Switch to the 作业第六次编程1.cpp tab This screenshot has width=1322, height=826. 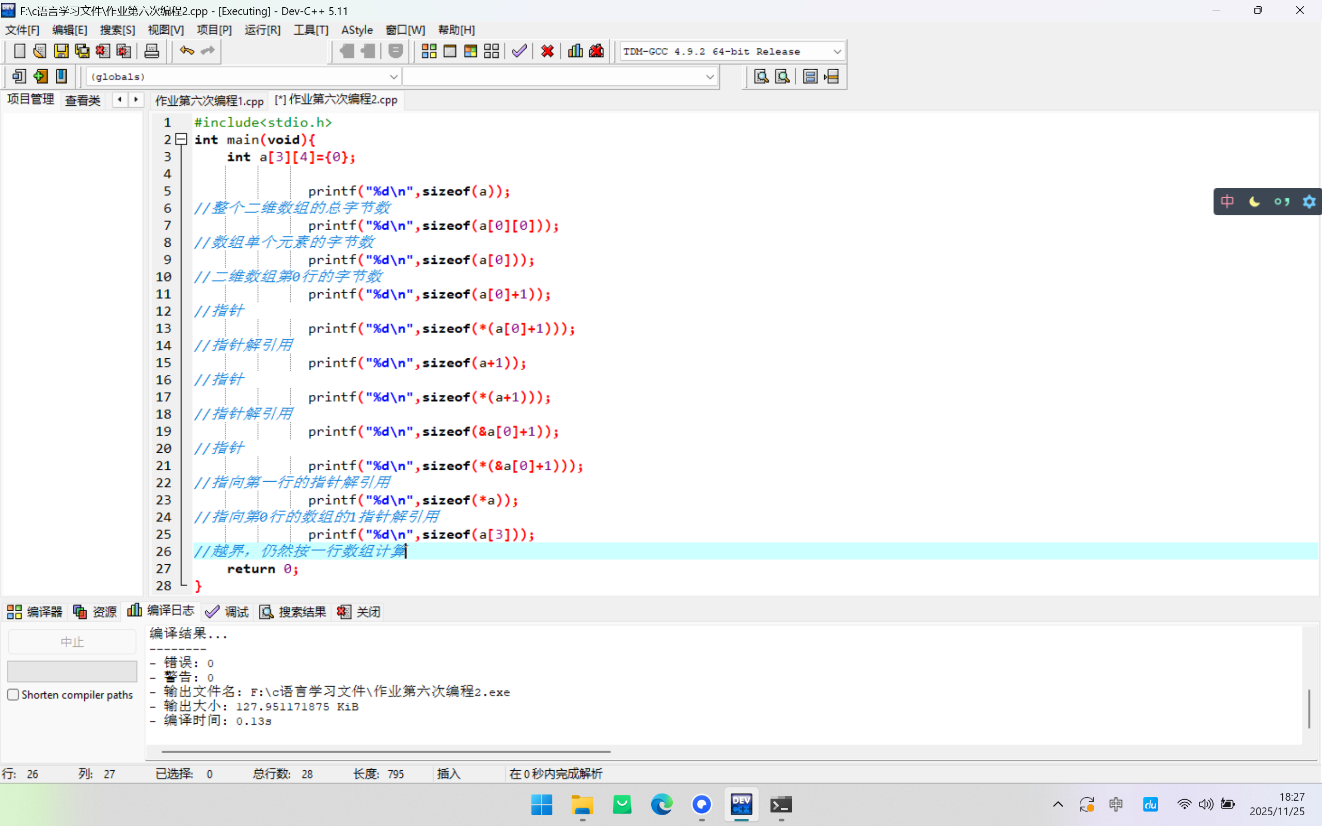209,101
